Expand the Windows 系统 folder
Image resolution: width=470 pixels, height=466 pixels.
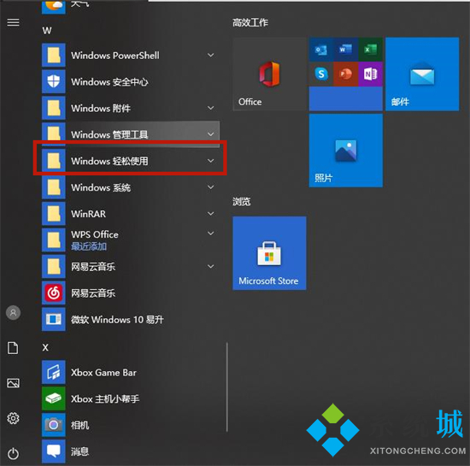[131, 187]
